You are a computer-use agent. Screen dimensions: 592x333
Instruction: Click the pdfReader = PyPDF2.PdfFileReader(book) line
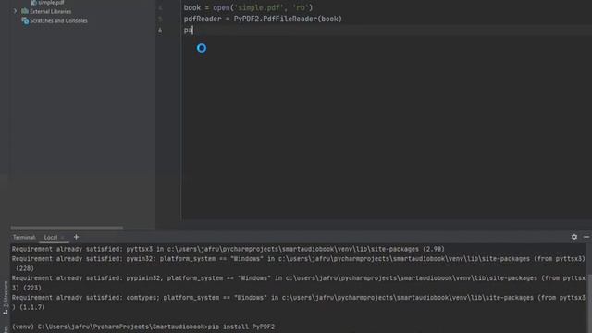click(x=263, y=18)
